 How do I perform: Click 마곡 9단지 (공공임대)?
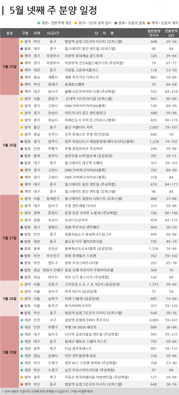point(81,292)
